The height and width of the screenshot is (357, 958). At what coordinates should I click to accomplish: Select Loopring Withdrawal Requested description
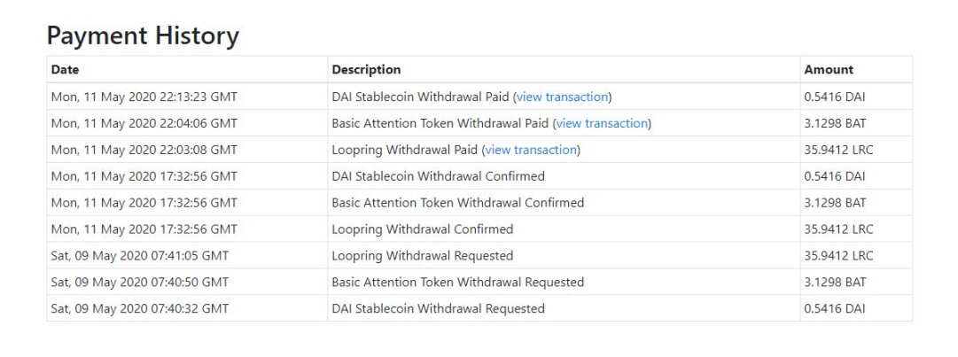422,256
